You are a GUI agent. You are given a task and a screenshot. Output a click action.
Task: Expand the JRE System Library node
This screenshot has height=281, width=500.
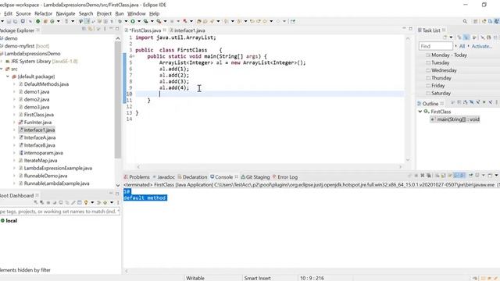point(2,61)
